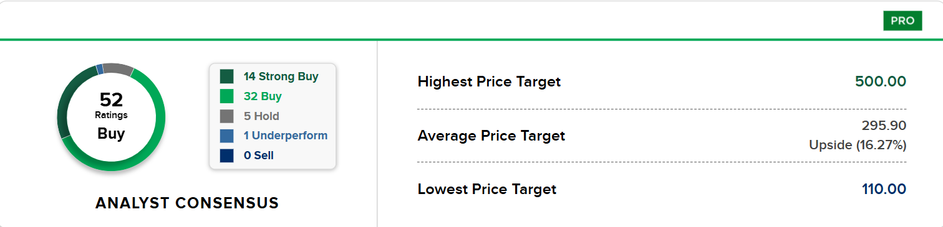The height and width of the screenshot is (227, 943).
Task: Select the gray Hold swatch
Action: click(226, 116)
